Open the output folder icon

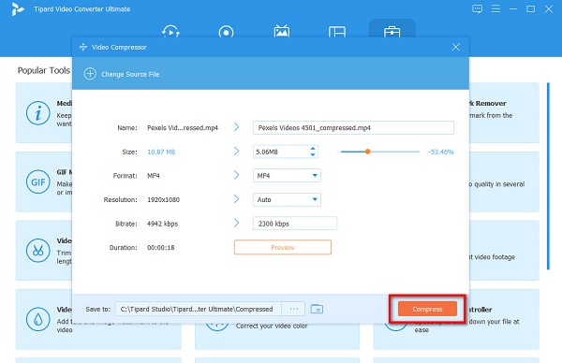click(317, 309)
